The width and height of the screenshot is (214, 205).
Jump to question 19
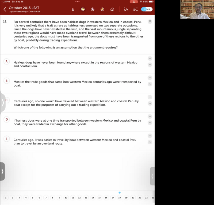tap(126, 198)
